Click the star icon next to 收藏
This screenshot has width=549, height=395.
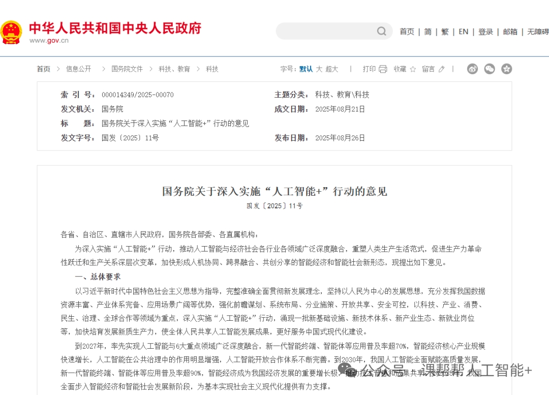click(413, 69)
